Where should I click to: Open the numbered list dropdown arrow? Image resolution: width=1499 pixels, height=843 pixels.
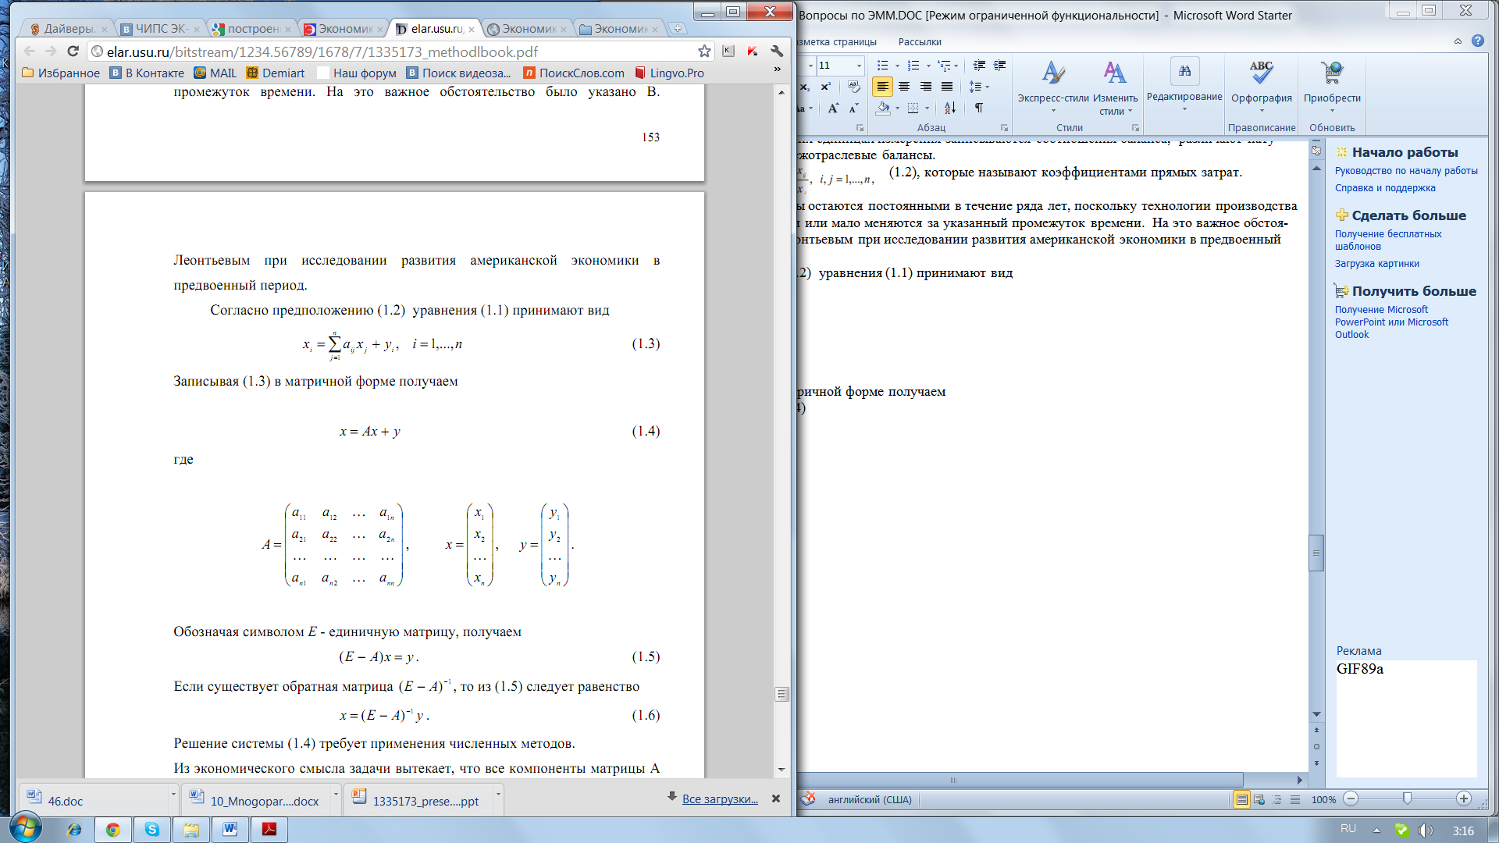pos(928,66)
